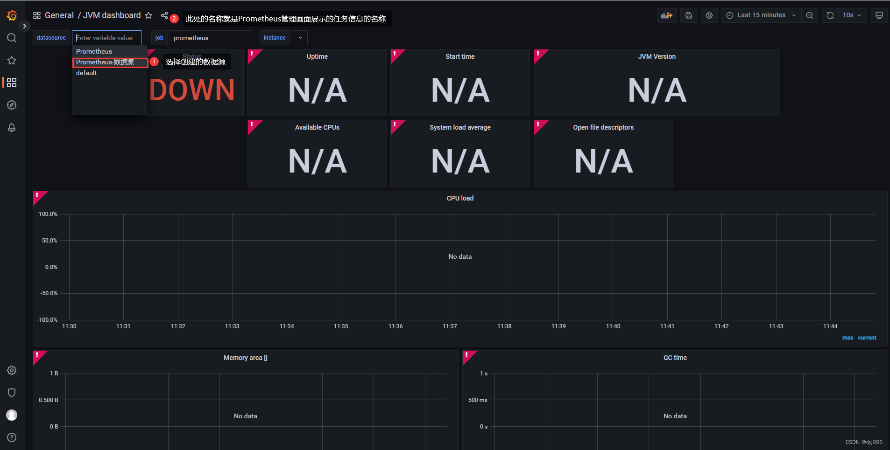890x450 pixels.
Task: Open the user profile avatar
Action: pos(12,415)
